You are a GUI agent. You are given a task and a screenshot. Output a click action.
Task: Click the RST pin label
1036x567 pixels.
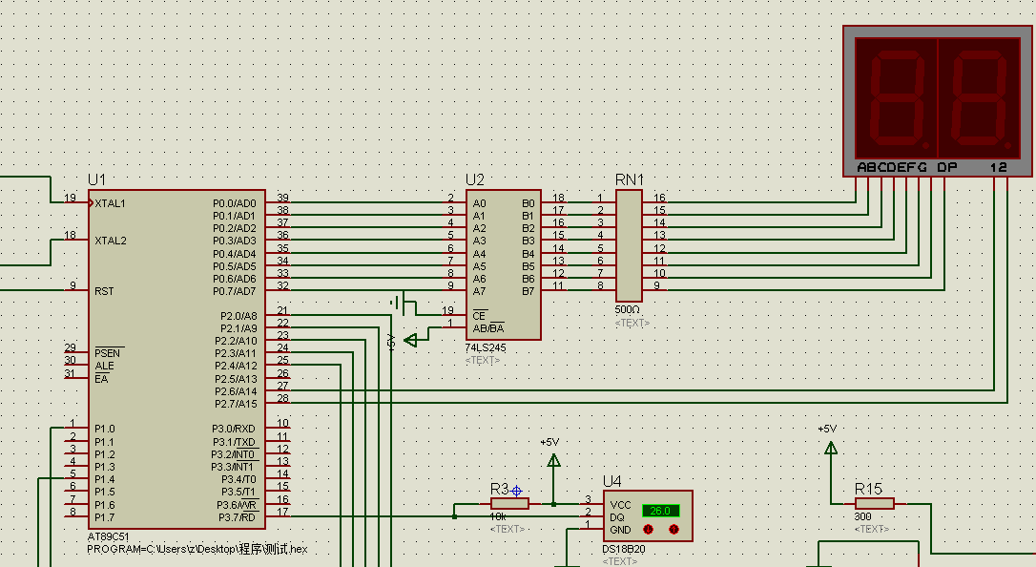104,291
